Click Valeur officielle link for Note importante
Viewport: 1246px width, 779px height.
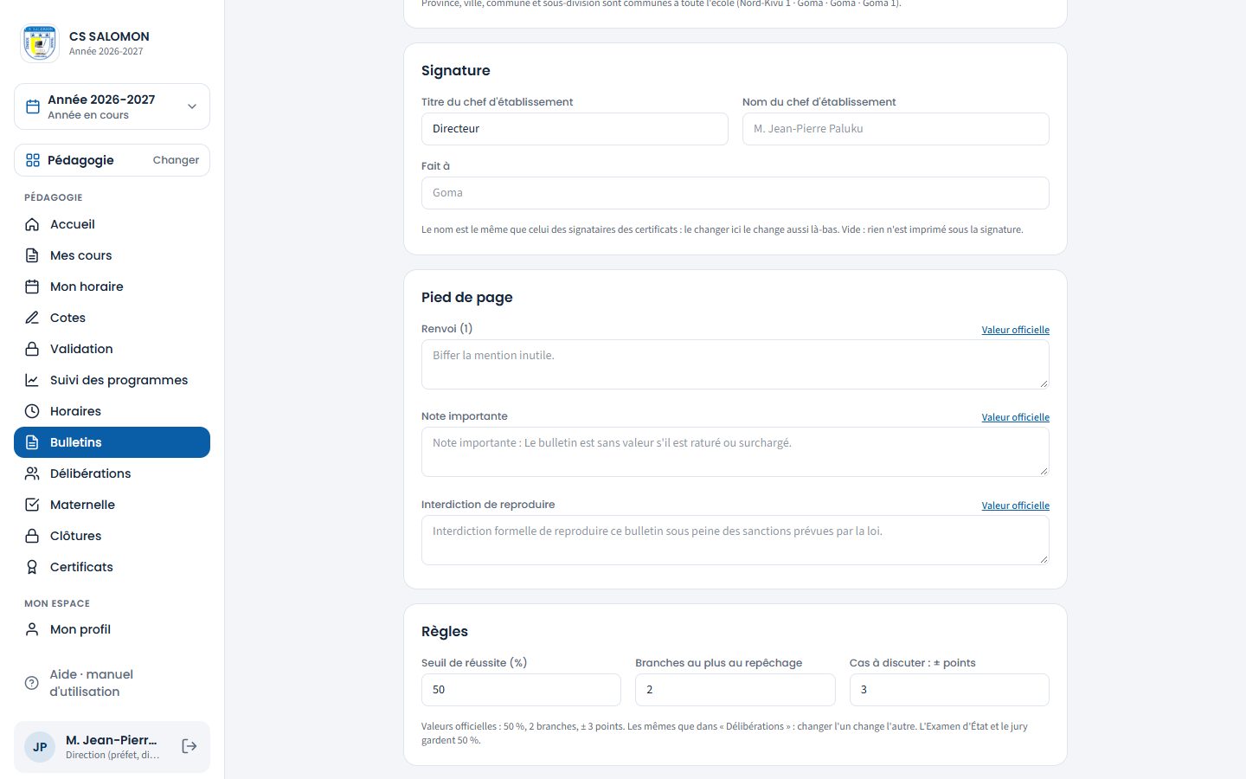pos(1015,417)
